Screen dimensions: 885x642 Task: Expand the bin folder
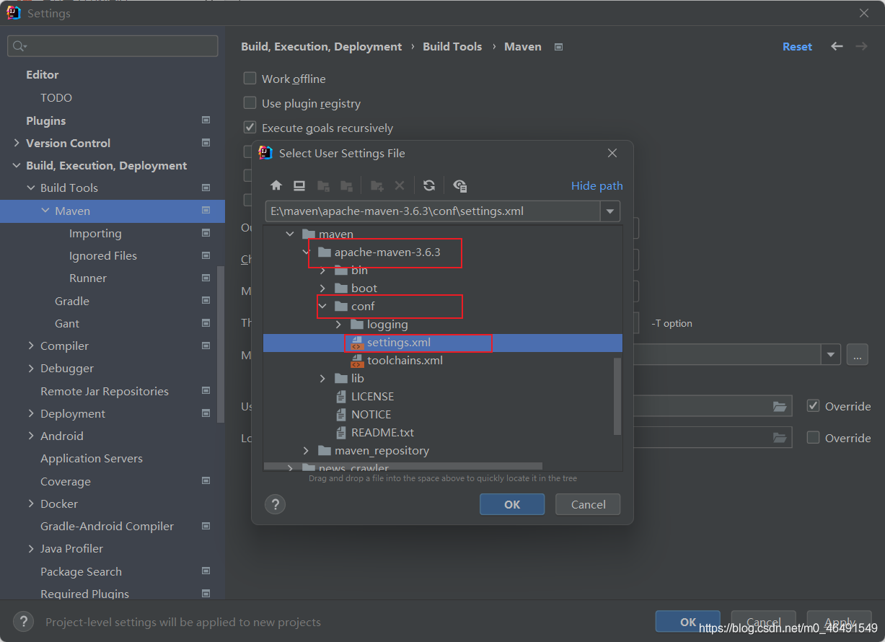tap(322, 271)
